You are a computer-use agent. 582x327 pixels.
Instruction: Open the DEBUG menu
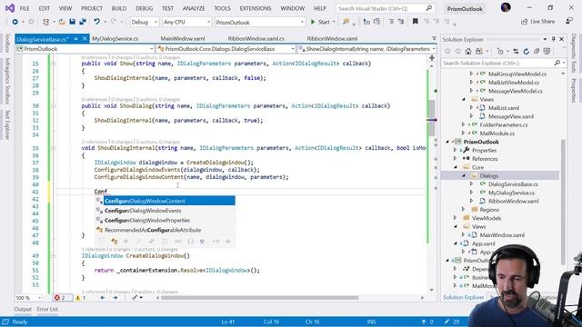(144, 8)
